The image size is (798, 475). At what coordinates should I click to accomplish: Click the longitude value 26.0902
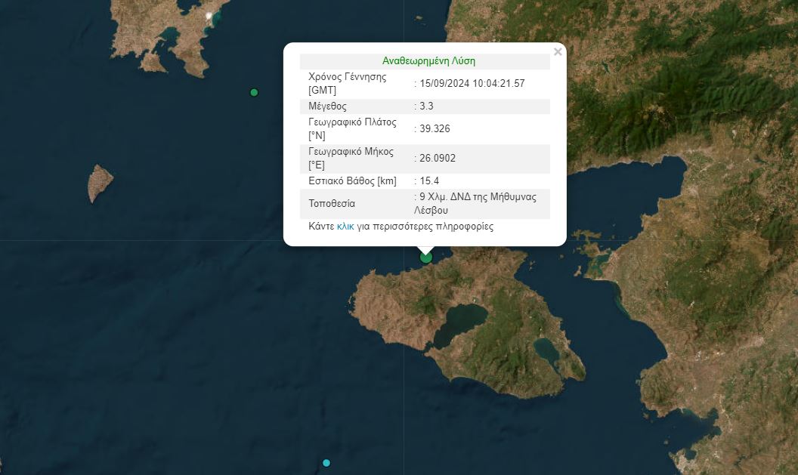tap(438, 159)
